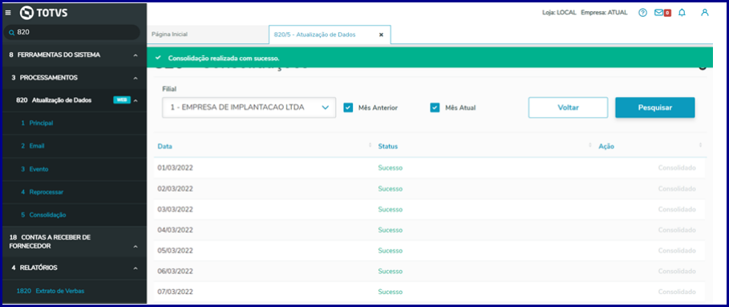The height and width of the screenshot is (307, 729).
Task: Select the 05/03/2022 date cell
Action: pyautogui.click(x=176, y=251)
